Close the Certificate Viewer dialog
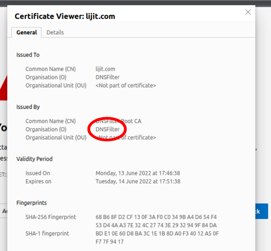 248,12
